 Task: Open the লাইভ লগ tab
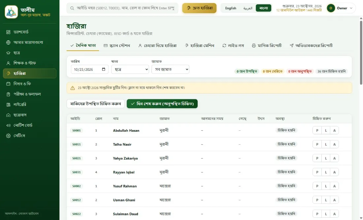[233, 45]
